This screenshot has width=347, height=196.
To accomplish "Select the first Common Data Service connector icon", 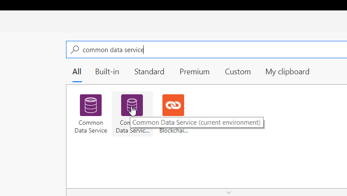I will pos(91,105).
